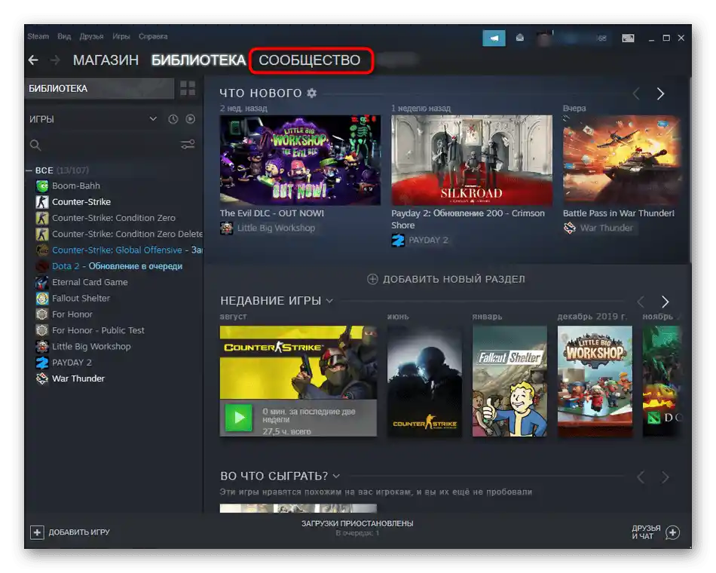Toggle recent activity clock filter

[173, 119]
